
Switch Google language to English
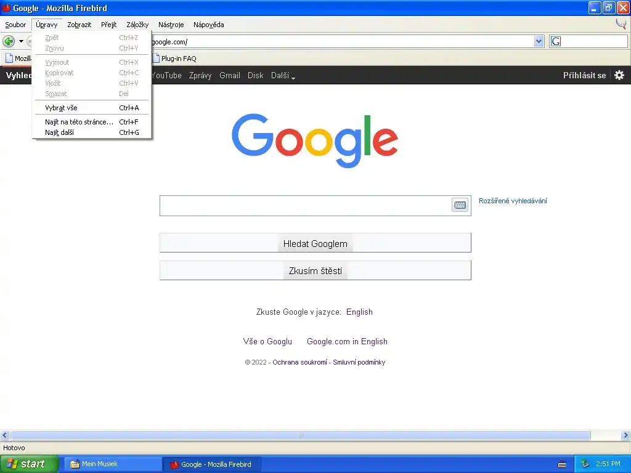coord(359,312)
